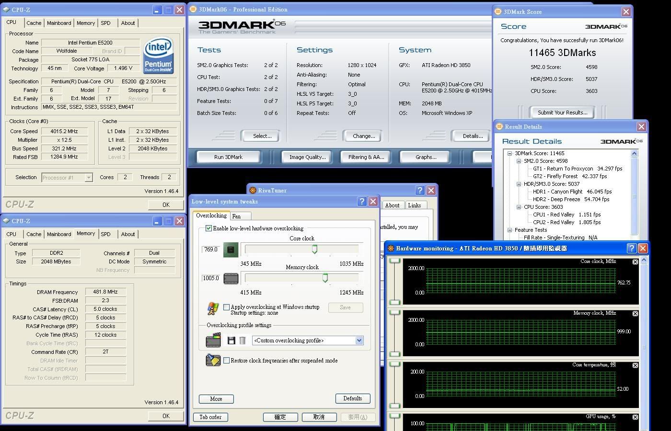Click the Graphs... button in 3DMark06
The width and height of the screenshot is (671, 431).
pos(426,157)
